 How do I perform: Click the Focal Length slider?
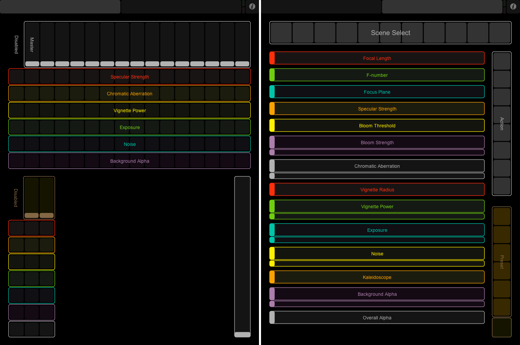click(x=377, y=58)
